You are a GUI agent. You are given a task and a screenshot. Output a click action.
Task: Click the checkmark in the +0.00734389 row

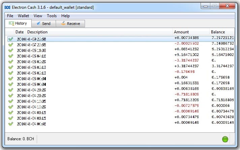[x=10, y=39]
